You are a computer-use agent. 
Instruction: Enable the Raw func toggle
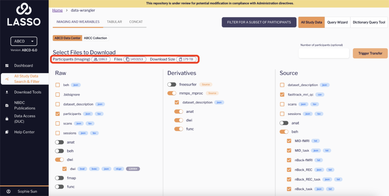pos(59,187)
